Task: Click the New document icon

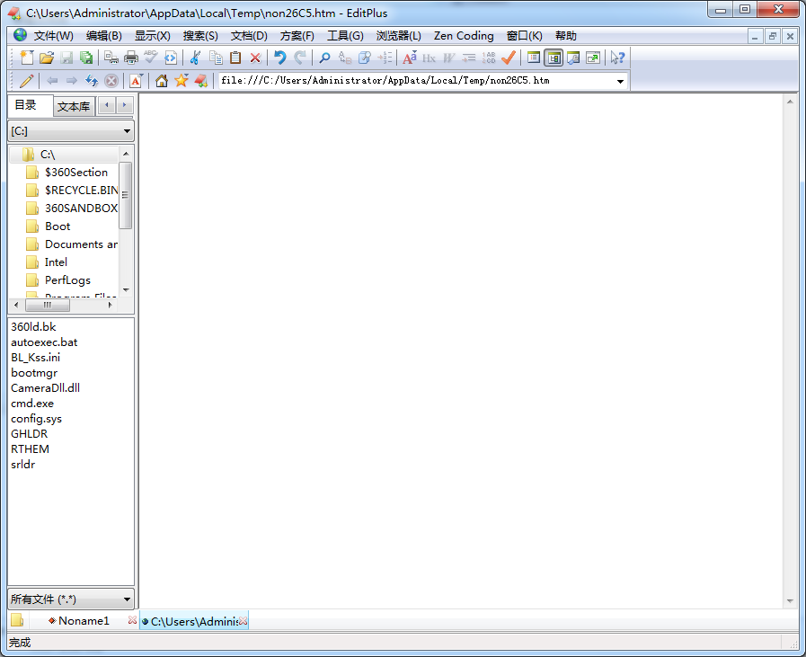Action: [x=27, y=58]
